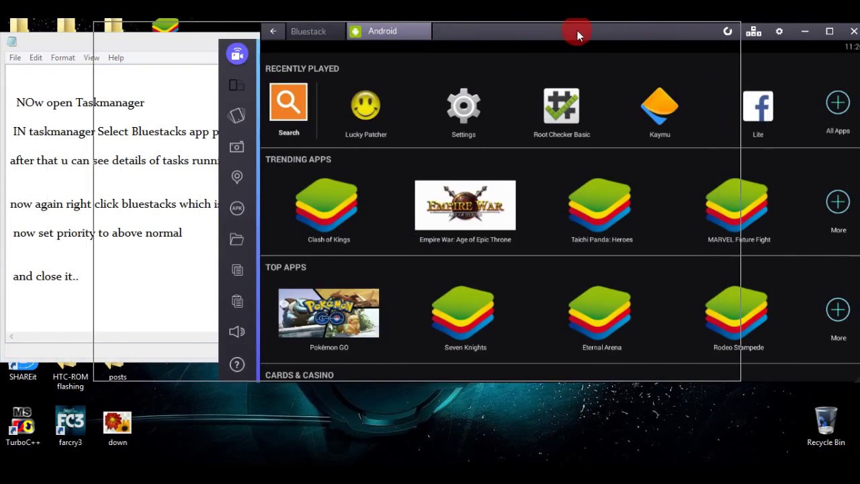
Task: Take a screenshot with camera icon
Action: (x=236, y=147)
